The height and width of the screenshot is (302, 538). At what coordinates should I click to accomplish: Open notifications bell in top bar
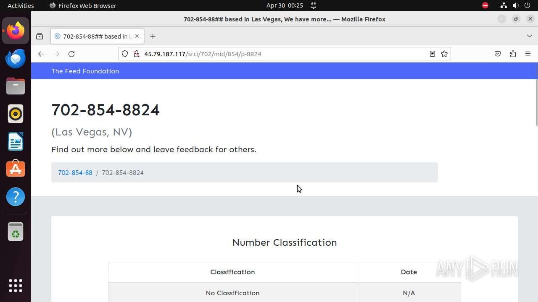314,5
